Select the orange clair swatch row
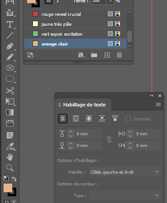This screenshot has height=203, width=167. (75, 44)
